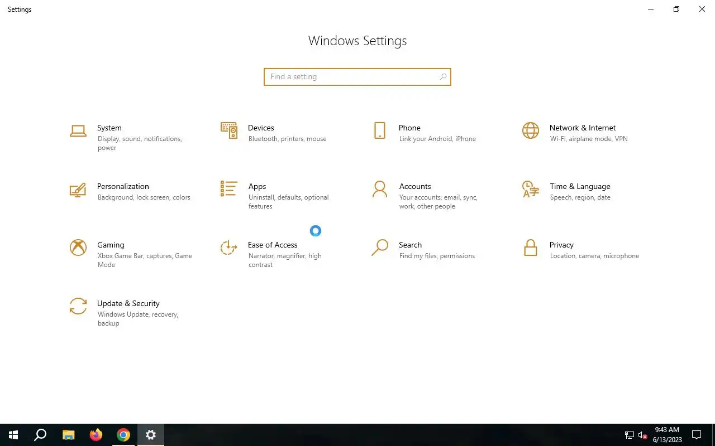Click the Update & Security refresh icon
This screenshot has height=446, width=715.
(x=78, y=306)
